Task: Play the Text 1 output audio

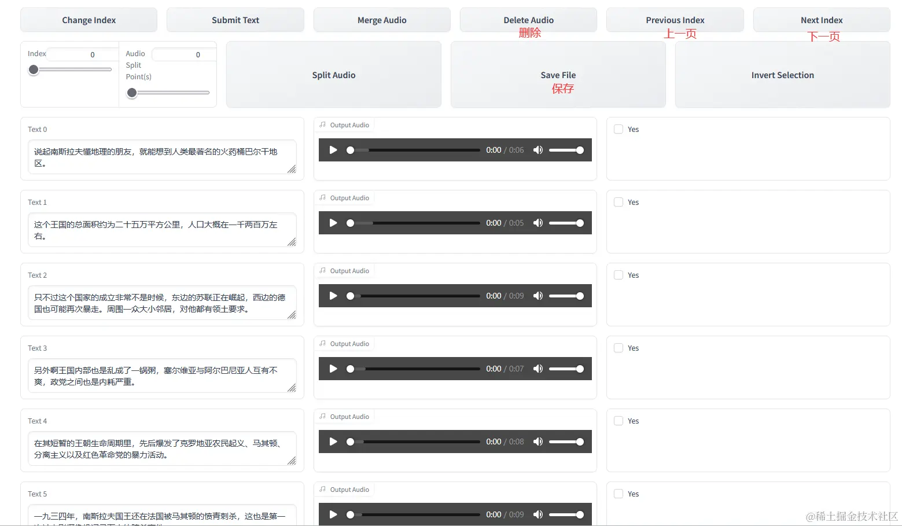Action: click(x=333, y=223)
